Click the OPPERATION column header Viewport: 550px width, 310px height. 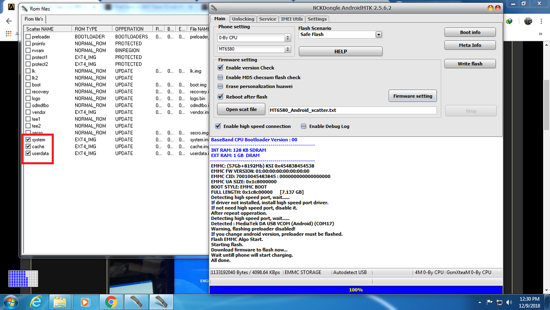133,29
